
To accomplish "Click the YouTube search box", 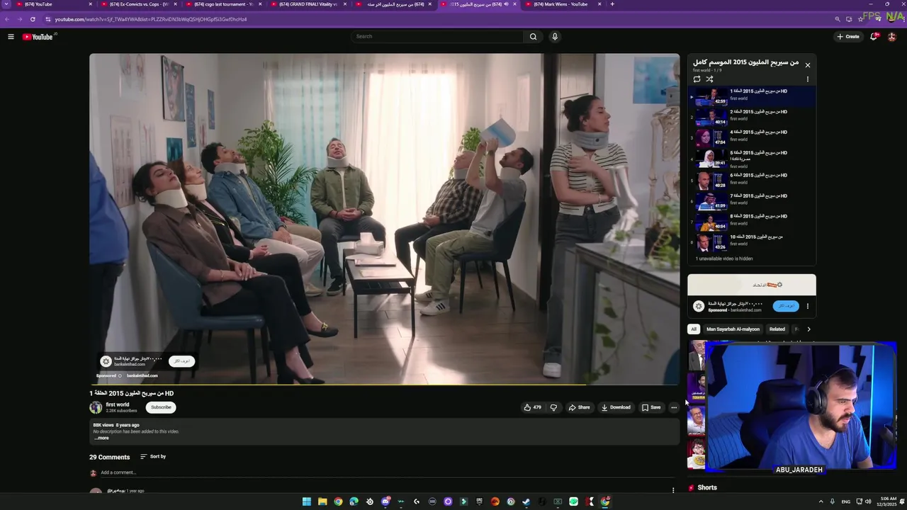I will [437, 36].
